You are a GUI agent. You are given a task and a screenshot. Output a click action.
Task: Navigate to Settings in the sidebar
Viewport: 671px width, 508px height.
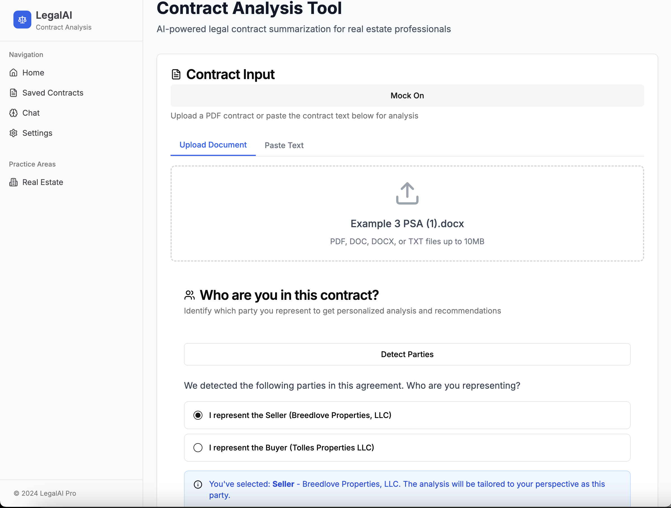[x=37, y=133]
